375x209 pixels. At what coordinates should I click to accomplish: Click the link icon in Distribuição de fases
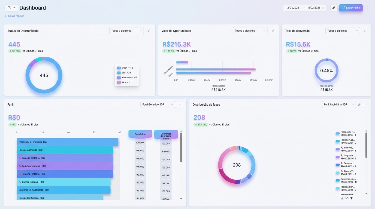pos(359,104)
